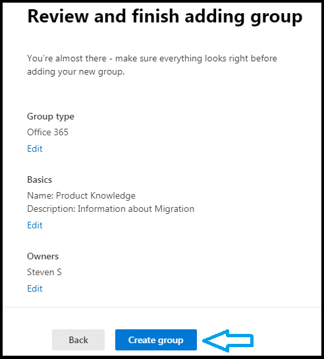This screenshot has width=324, height=359.
Task: Click the horizontal divider above the buttons
Action: [162, 307]
